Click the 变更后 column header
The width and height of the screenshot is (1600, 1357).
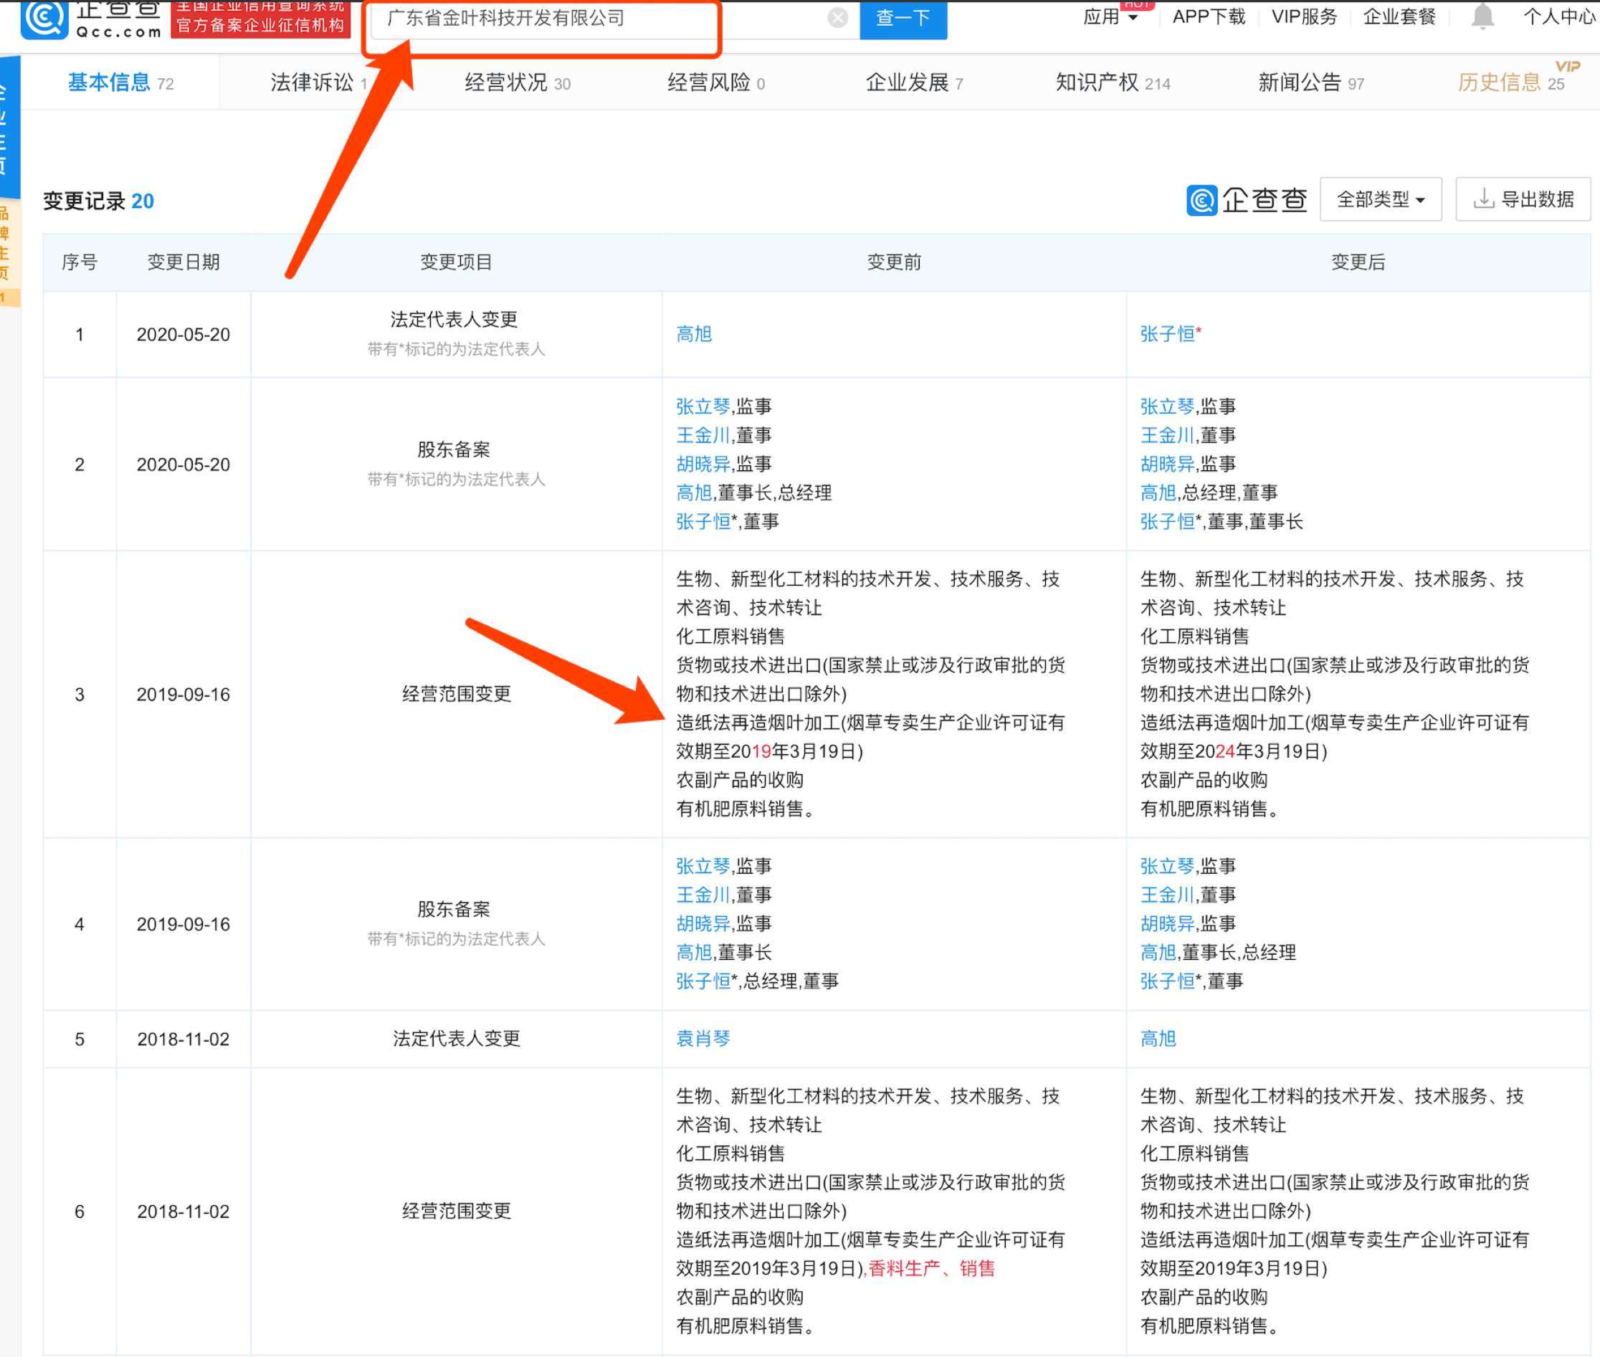(1358, 262)
